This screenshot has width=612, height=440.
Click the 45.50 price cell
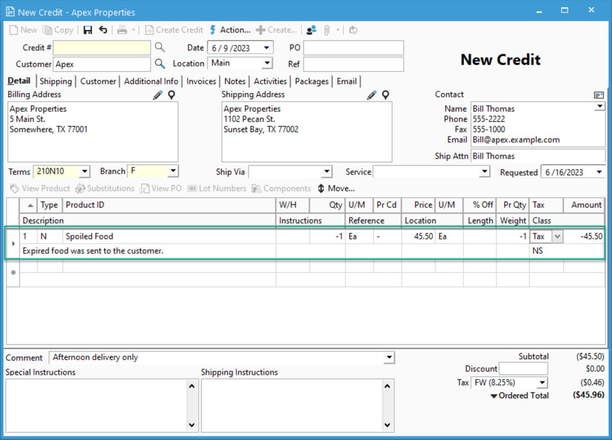419,237
